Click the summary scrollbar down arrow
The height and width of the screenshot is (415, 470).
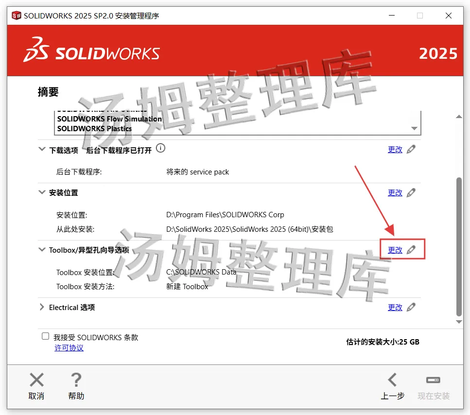pos(459,322)
